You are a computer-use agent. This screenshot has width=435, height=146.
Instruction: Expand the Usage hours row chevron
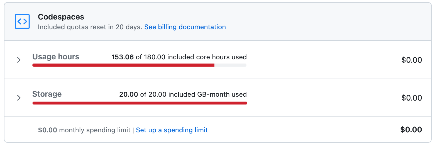point(19,60)
